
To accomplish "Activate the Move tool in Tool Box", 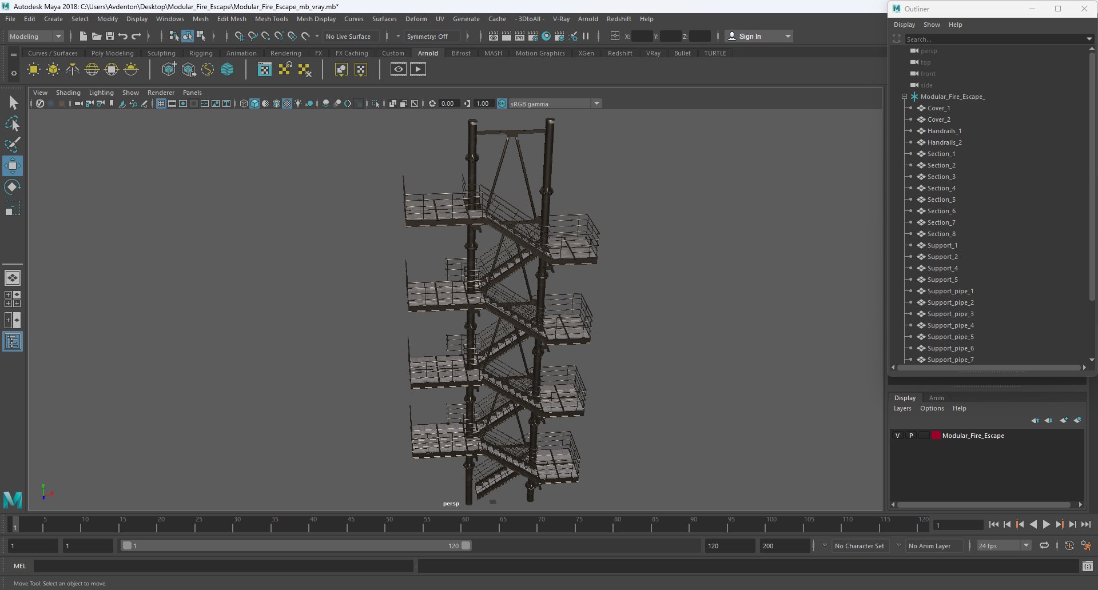I will [x=13, y=166].
